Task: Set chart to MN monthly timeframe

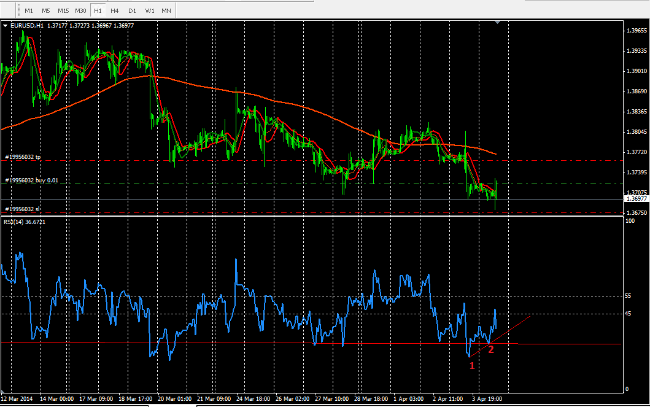Action: (166, 10)
